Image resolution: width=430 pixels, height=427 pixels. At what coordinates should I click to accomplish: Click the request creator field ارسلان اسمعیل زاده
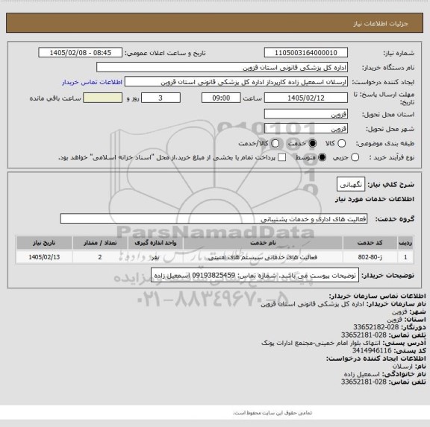(236, 82)
